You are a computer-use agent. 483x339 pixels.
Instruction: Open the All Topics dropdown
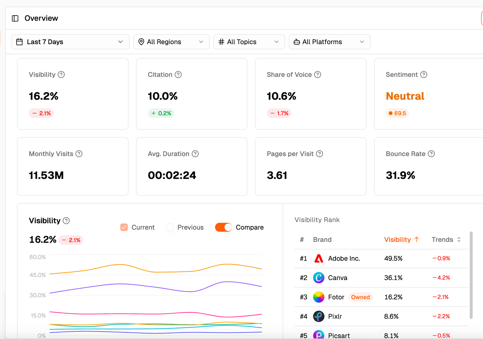249,42
